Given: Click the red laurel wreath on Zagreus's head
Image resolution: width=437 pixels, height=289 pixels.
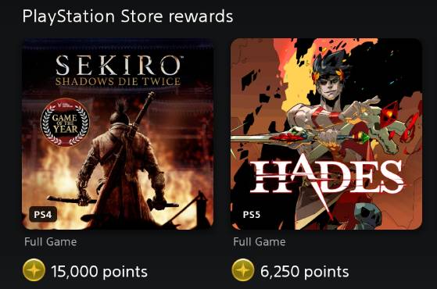Looking at the screenshot, I should coord(331,73).
